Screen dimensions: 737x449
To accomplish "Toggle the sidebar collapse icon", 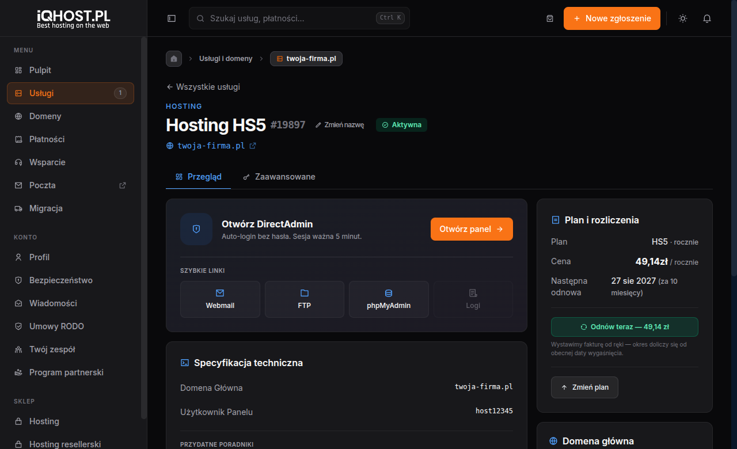I will (172, 18).
